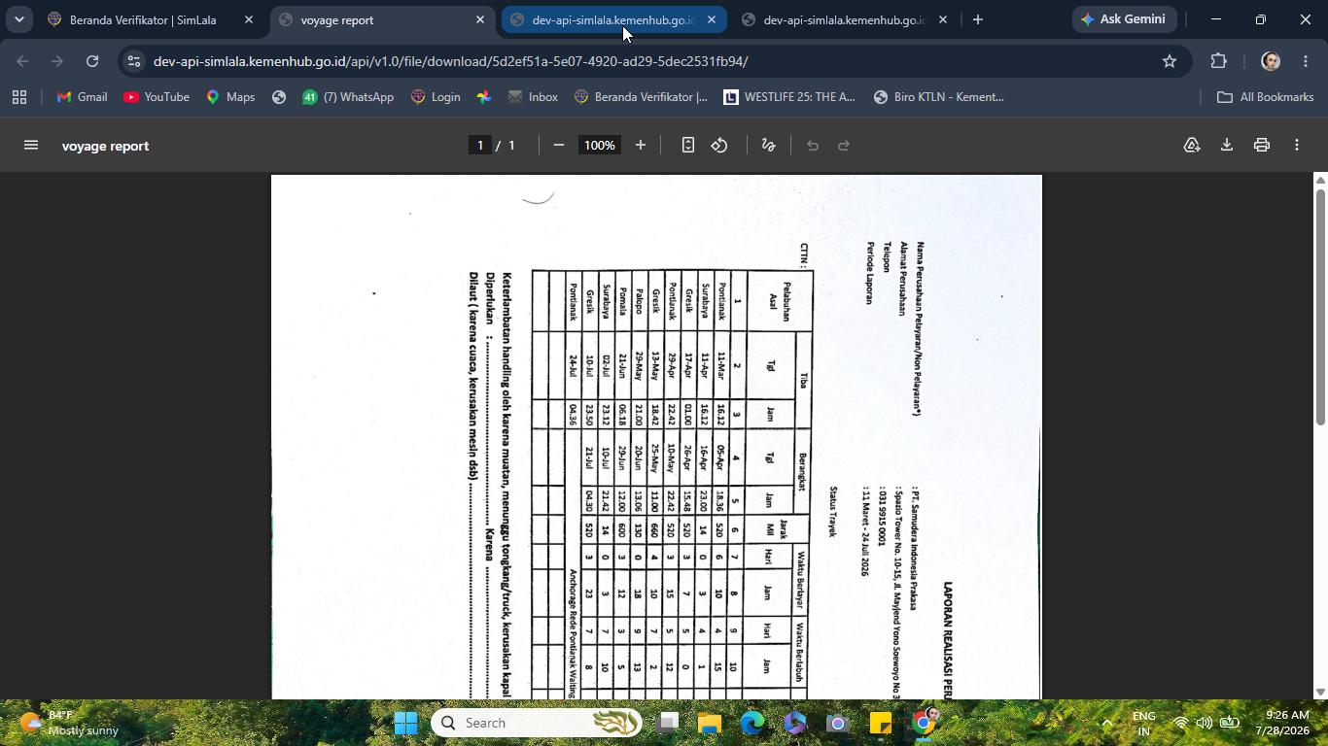Screen dimensions: 1328x746
Task: Open the Maps bookmark
Action: pos(230,97)
